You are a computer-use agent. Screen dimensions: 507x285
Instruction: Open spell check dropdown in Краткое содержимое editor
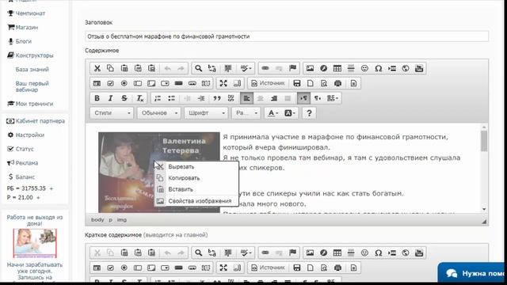pyautogui.click(x=246, y=253)
